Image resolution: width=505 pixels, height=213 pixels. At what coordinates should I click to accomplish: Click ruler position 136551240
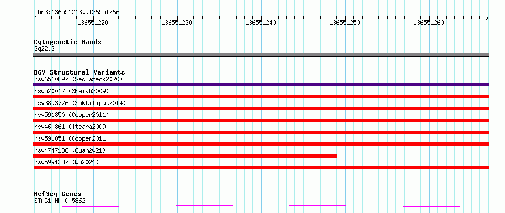[261, 23]
